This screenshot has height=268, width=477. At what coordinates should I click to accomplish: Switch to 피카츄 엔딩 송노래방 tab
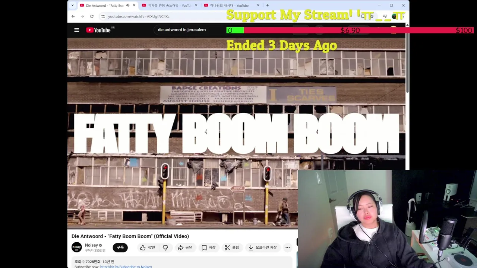point(169,5)
